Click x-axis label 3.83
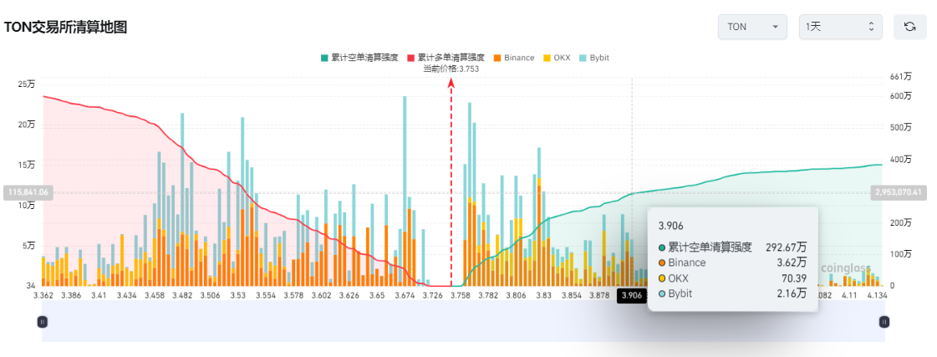937x357 pixels. [x=544, y=295]
